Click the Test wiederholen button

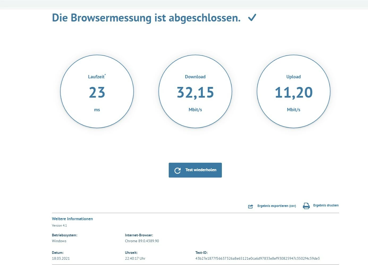point(195,170)
